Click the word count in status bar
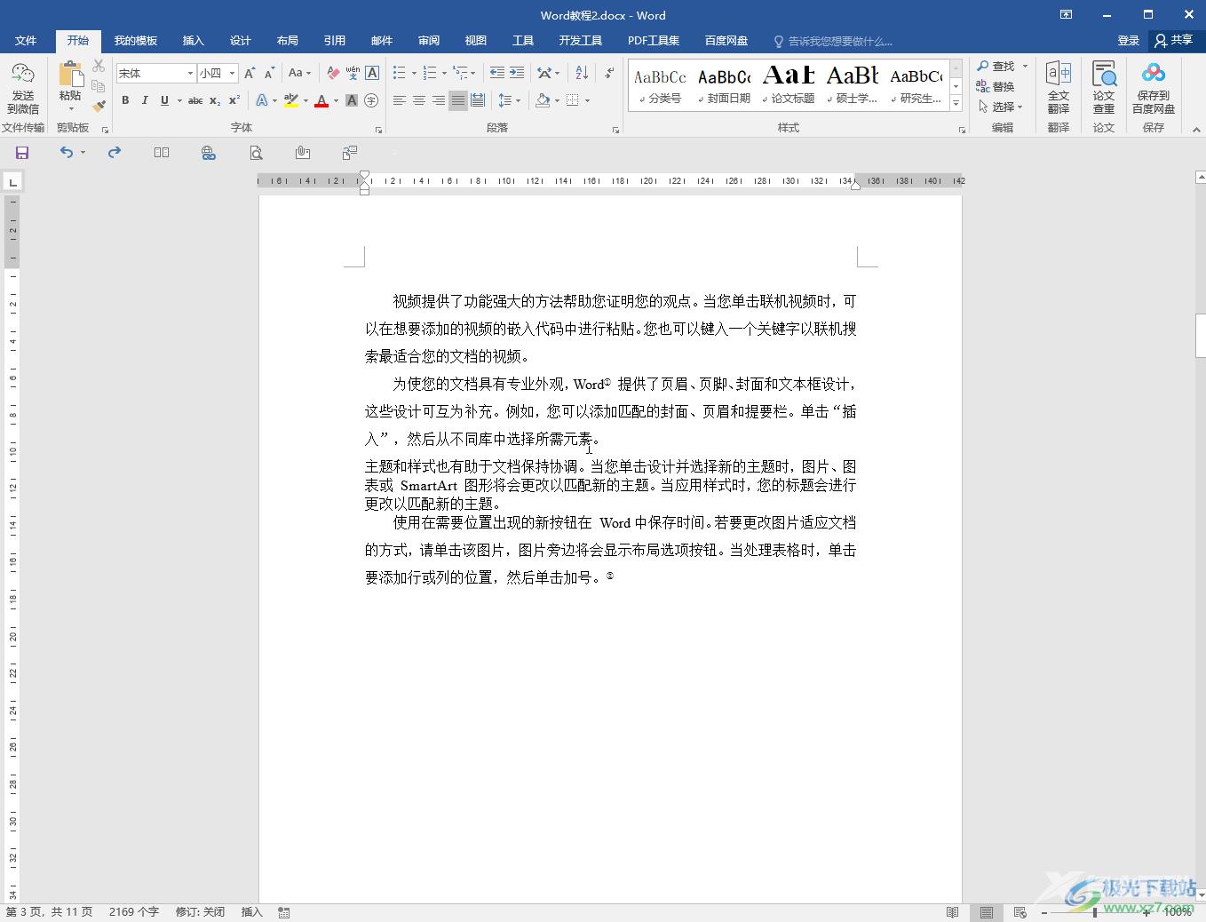Image resolution: width=1206 pixels, height=922 pixels. click(133, 912)
